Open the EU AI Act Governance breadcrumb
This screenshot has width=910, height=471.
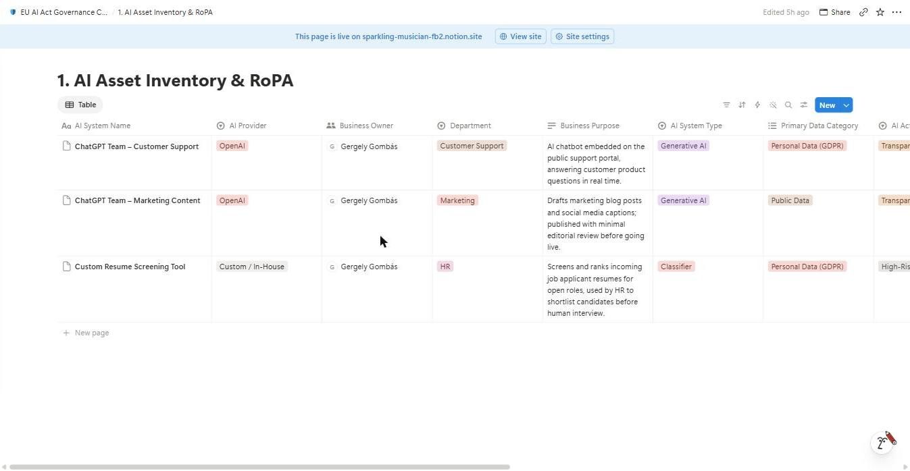pyautogui.click(x=59, y=12)
